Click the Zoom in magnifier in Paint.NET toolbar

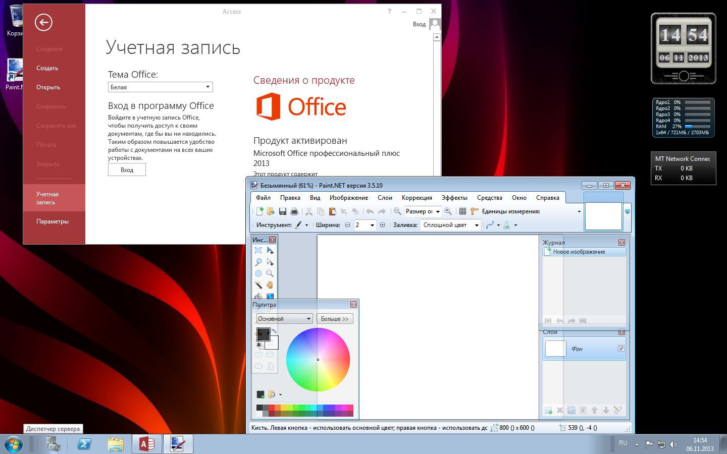pos(448,211)
